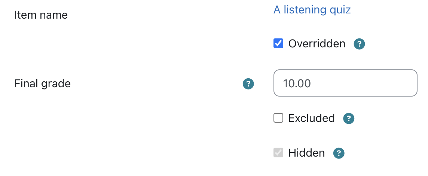This screenshot has width=428, height=176.
Task: Click the Excluded label text
Action: coord(311,118)
